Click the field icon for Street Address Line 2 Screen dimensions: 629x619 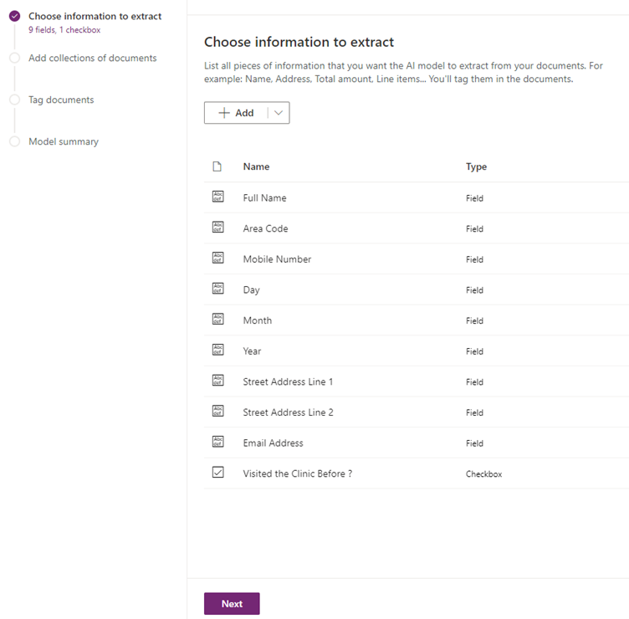tap(217, 412)
